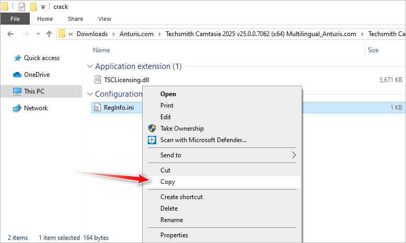406x243 pixels.
Task: Open the File ribbon tab
Action: tap(15, 19)
